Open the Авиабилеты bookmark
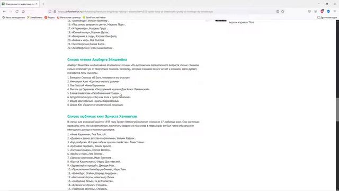339x191 pixels. (x=35, y=18)
